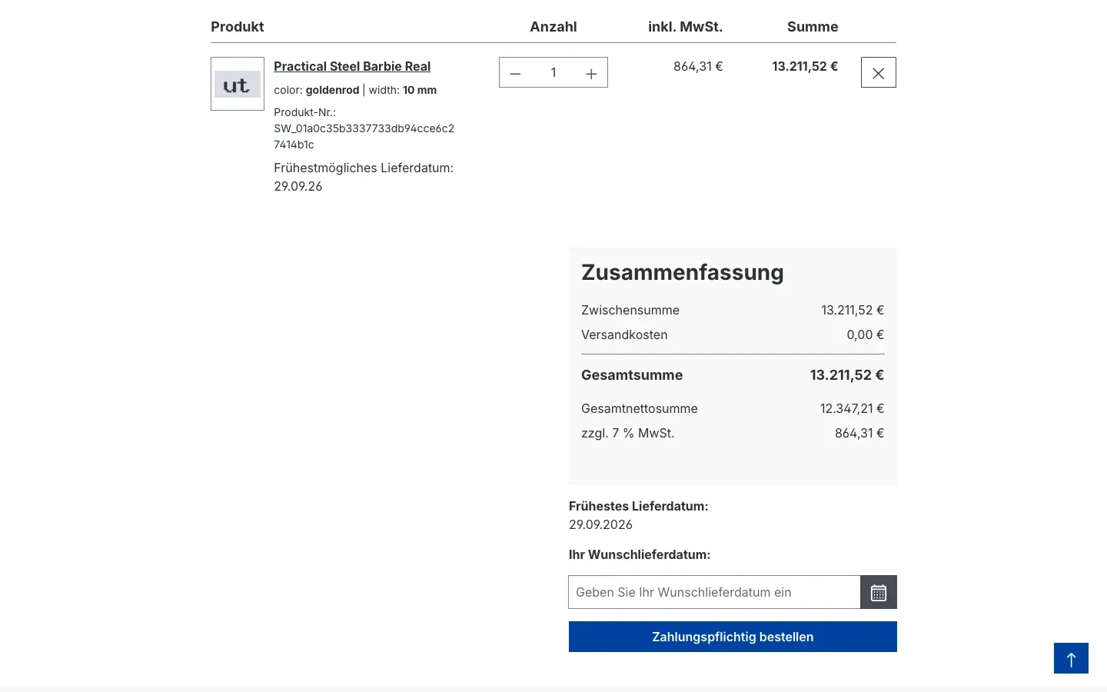Click the Frühestes Lieferdatum 29.09.2026 text

coord(600,525)
